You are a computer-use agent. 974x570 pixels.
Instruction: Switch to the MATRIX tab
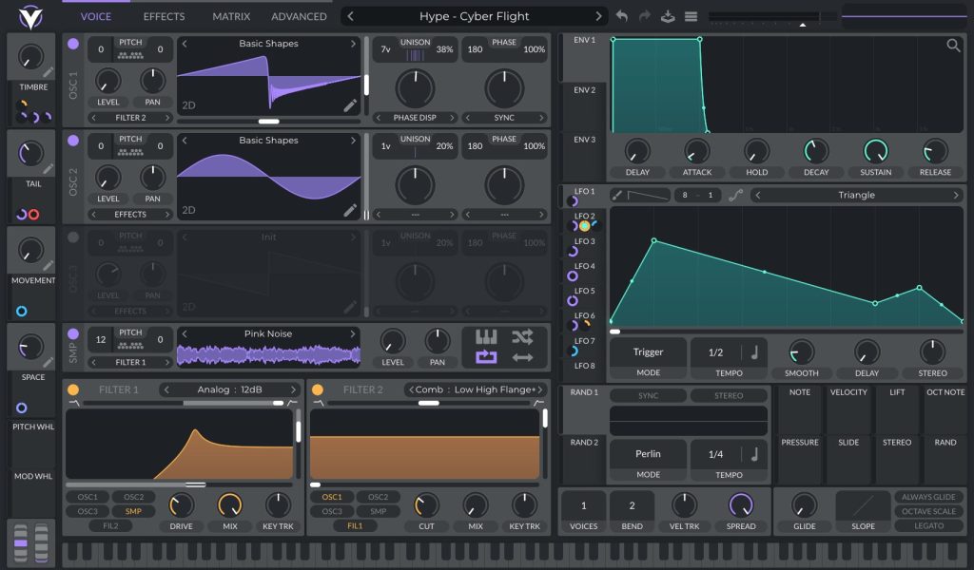point(231,17)
